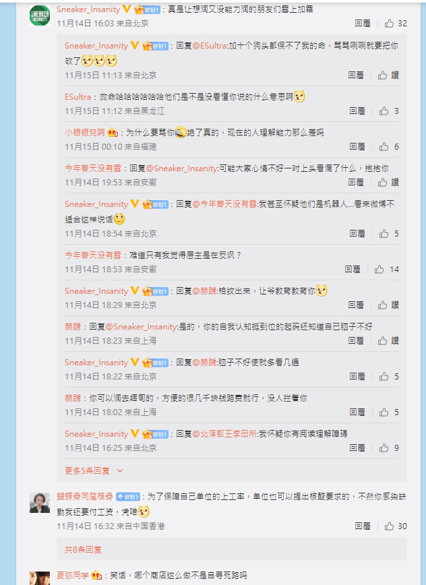This screenshot has width=426, height=585.
Task: Click the thumbs-up on ESultra's reply
Action: (384, 111)
